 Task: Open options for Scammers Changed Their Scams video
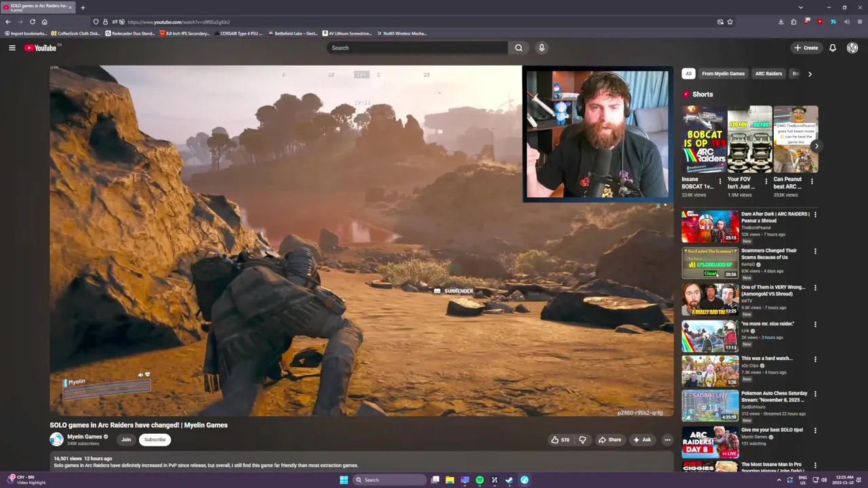pos(815,251)
